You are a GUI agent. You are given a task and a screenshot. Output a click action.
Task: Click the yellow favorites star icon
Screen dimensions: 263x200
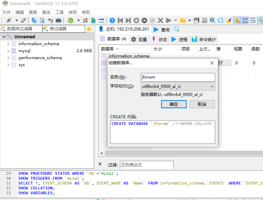tap(89, 29)
